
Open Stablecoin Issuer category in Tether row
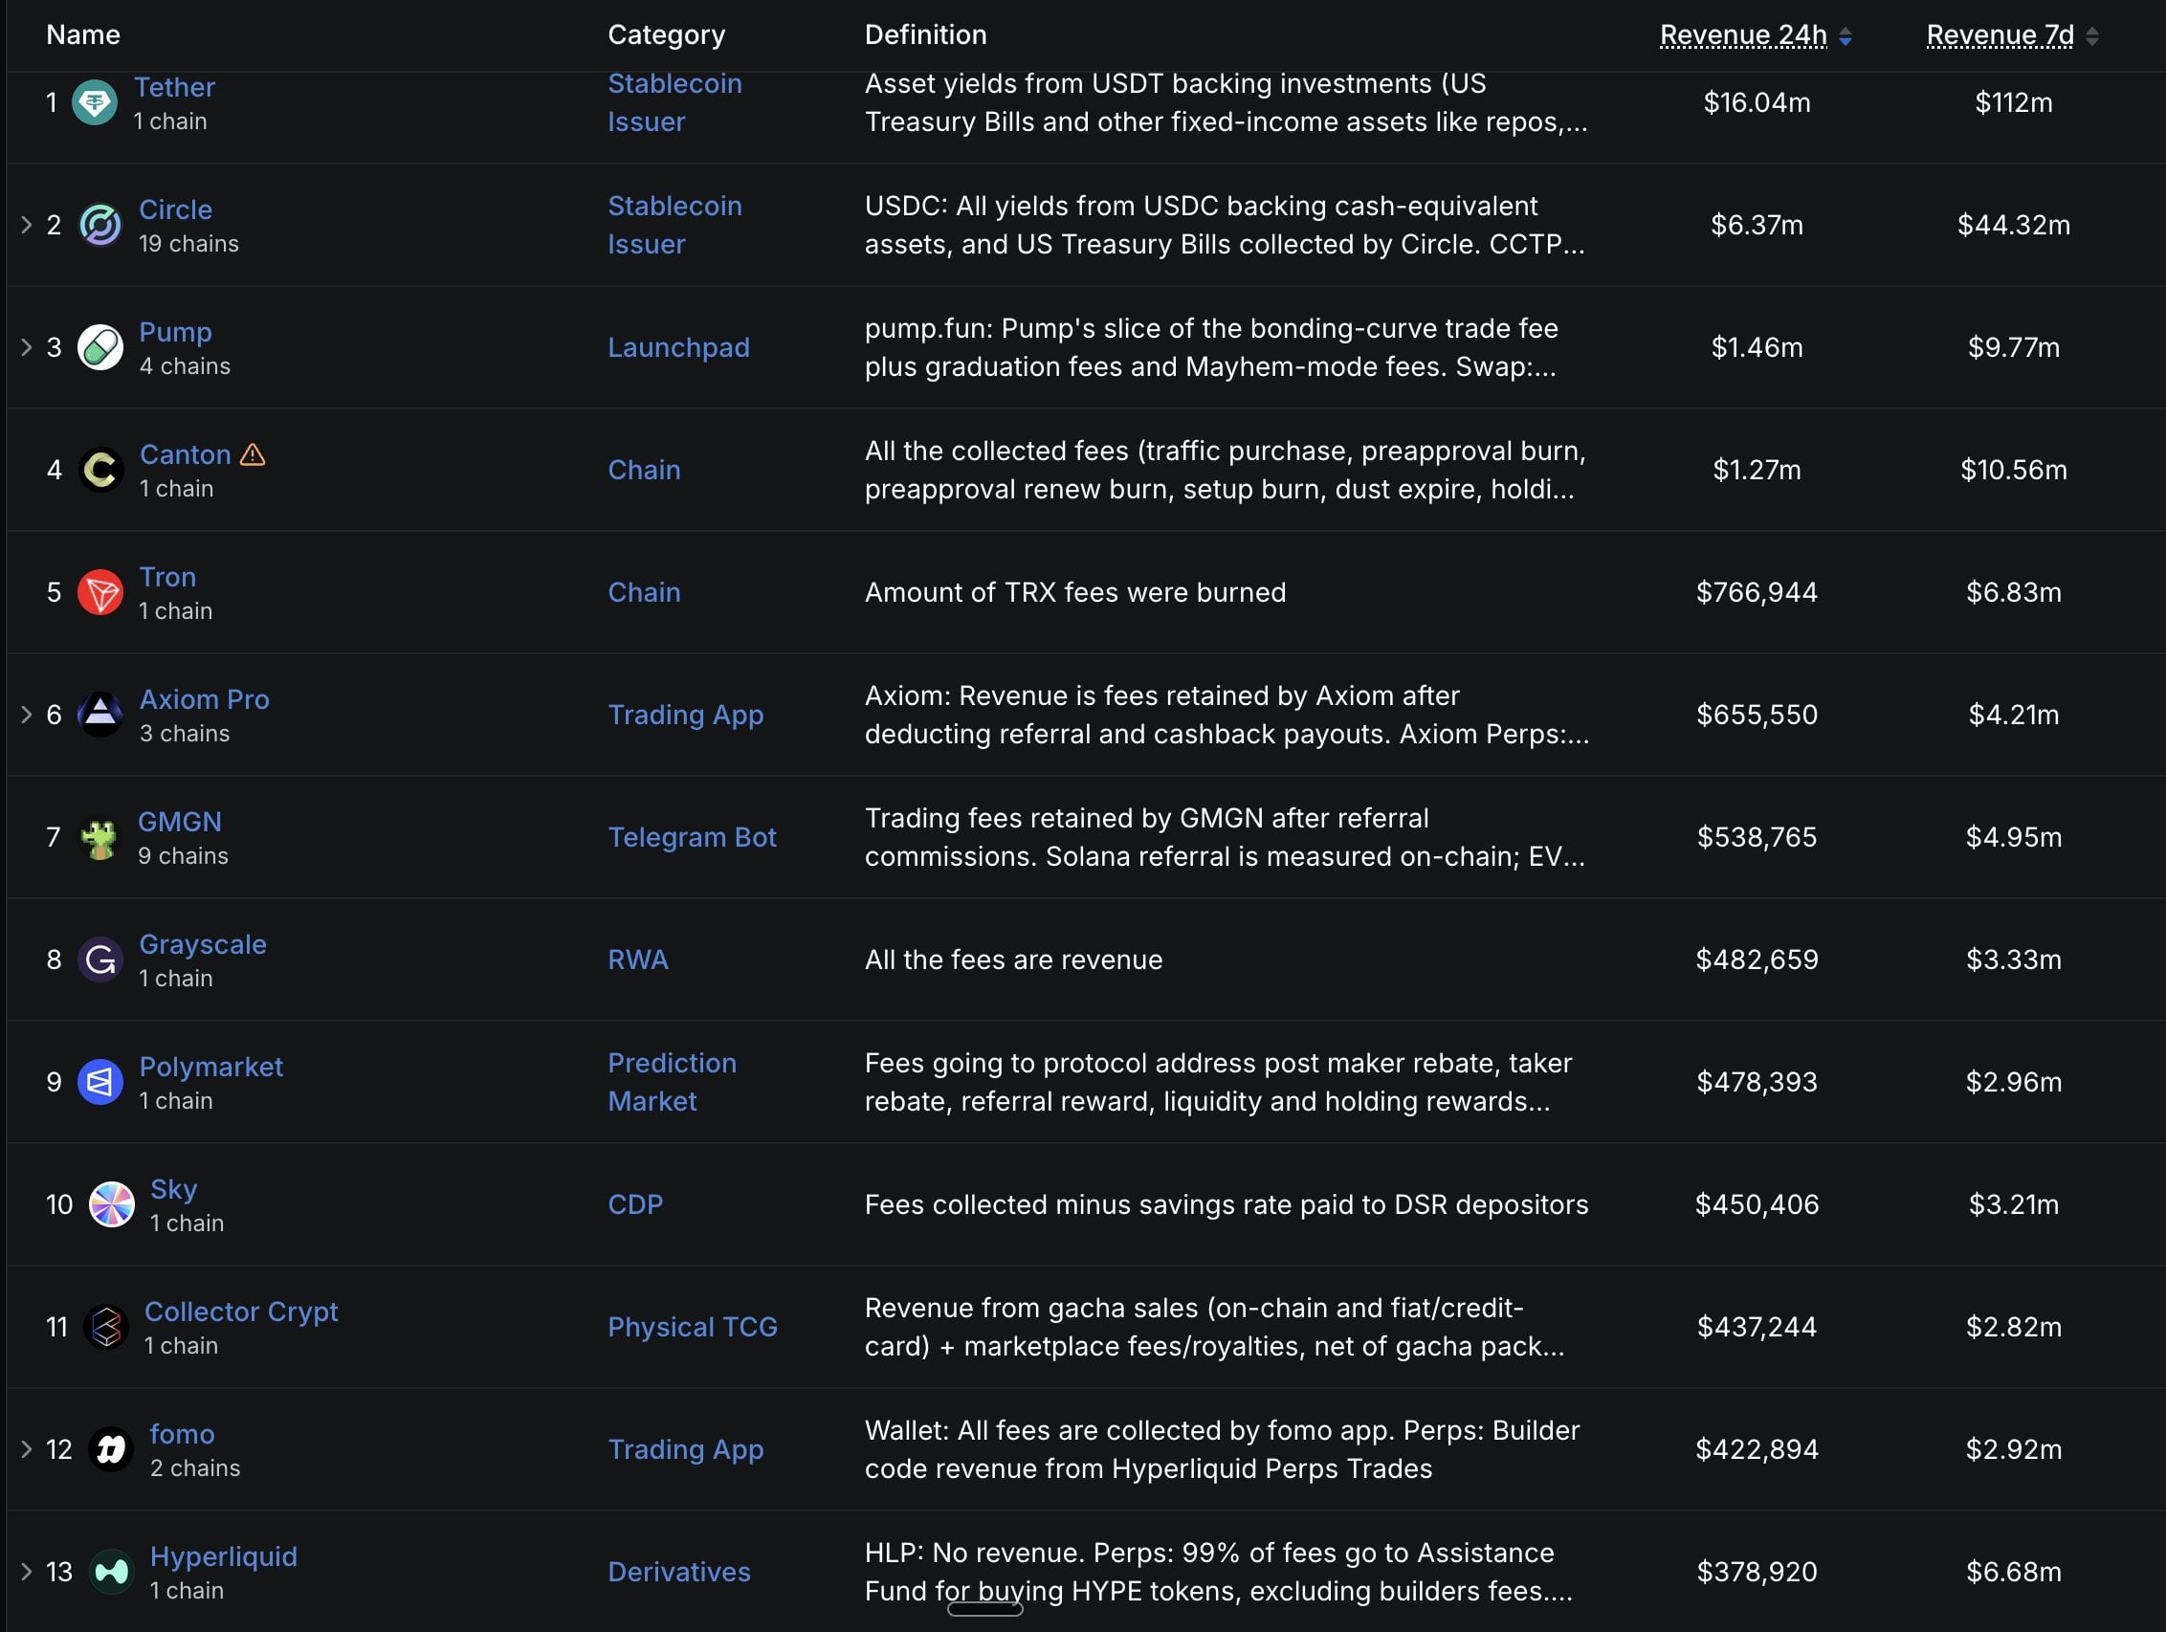(x=674, y=101)
